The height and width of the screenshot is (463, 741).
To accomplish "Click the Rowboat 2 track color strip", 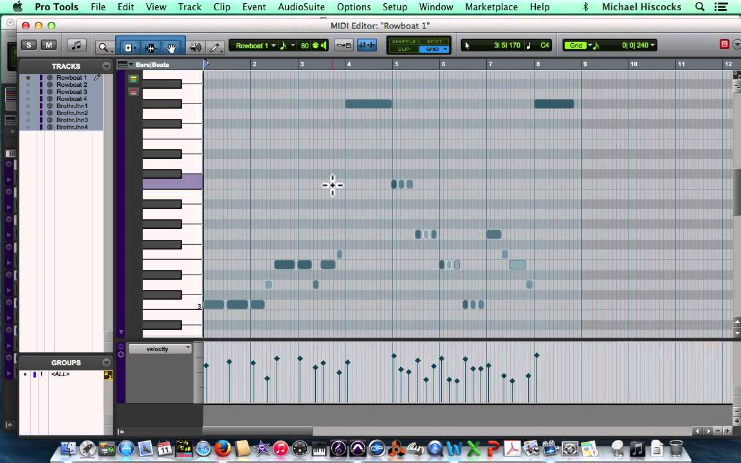I will pyautogui.click(x=41, y=85).
